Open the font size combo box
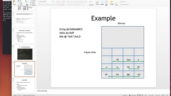The image size is (171, 96). [53, 2]
